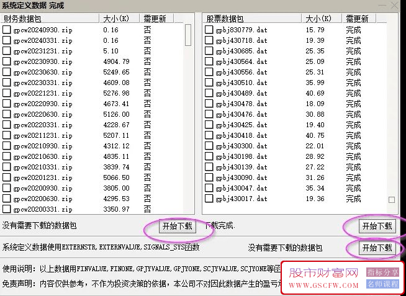Start download of system defined data

coord(377,248)
